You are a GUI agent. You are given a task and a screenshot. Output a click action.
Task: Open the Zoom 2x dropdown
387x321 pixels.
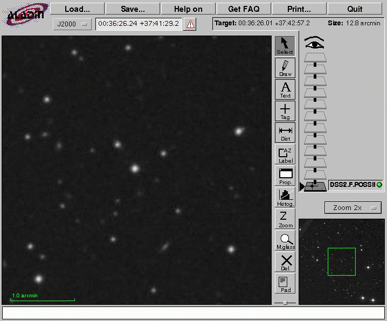pyautogui.click(x=353, y=208)
